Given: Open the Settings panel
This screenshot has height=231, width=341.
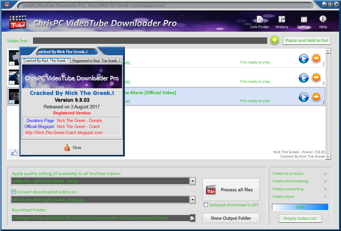Looking at the screenshot, I should tap(304, 22).
